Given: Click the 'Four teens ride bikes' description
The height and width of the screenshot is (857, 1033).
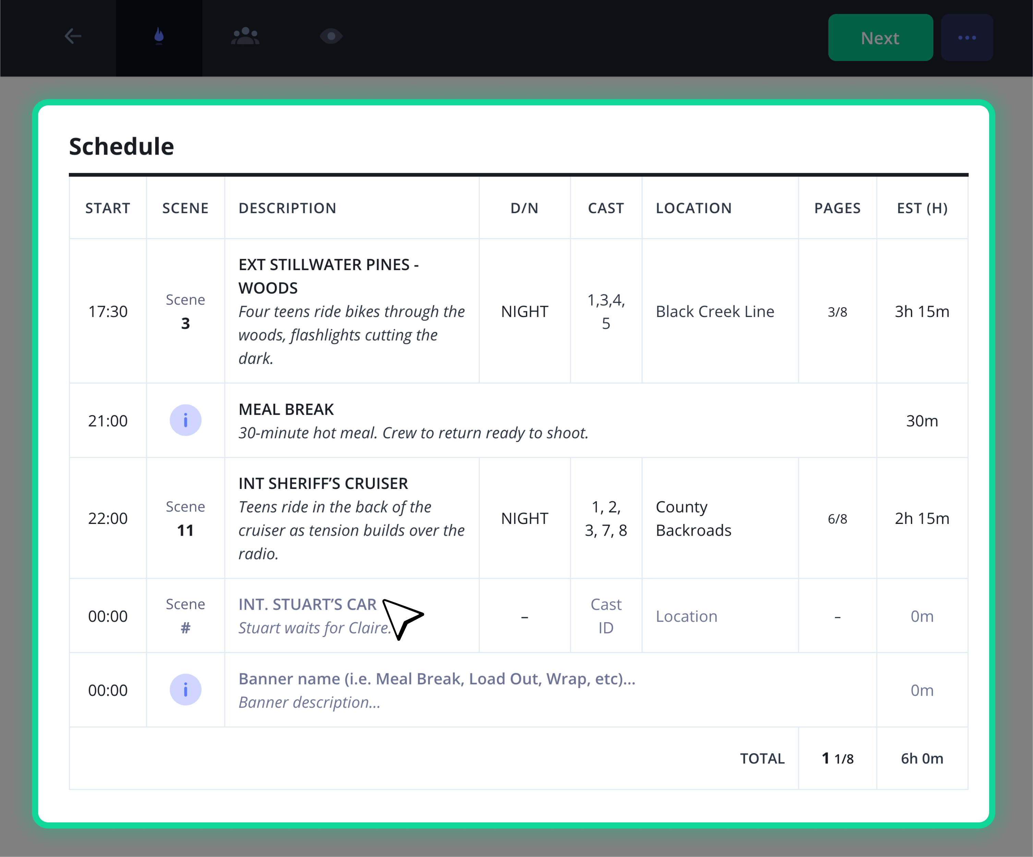Looking at the screenshot, I should coord(351,335).
